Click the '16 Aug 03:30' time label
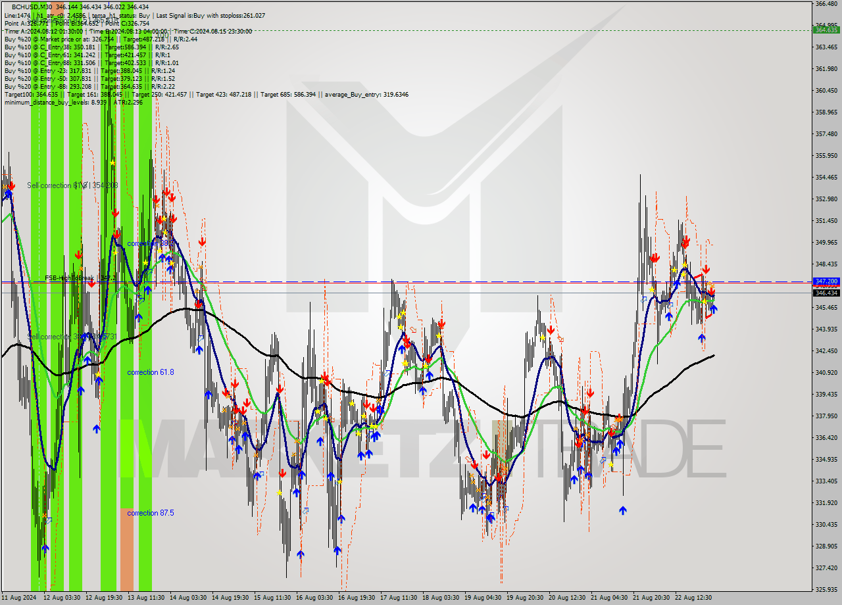The image size is (842, 605). point(314,598)
